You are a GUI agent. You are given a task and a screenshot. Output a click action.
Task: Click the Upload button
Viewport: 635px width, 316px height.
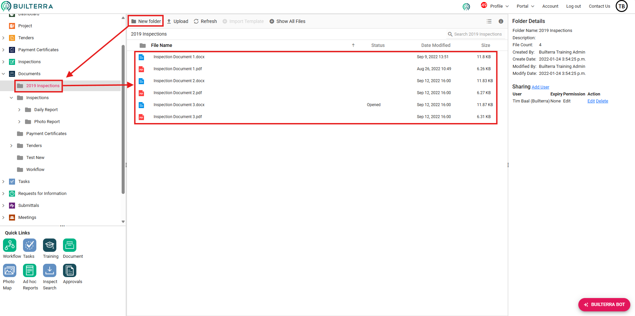(177, 21)
